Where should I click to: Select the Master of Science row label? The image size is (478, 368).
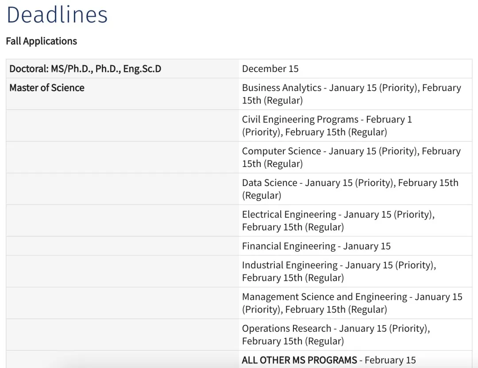(47, 88)
